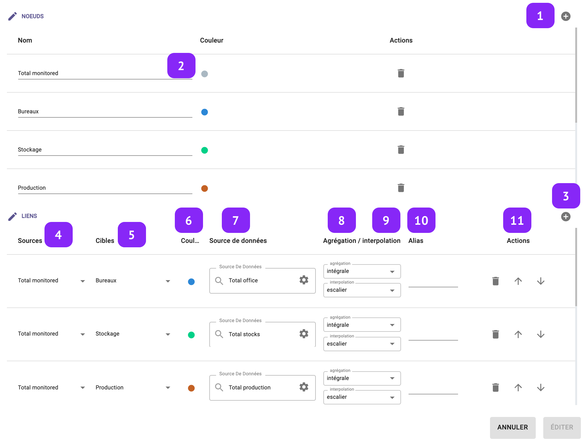This screenshot has height=442, width=584.
Task: Open settings gear for Total office source
Action: 304,280
